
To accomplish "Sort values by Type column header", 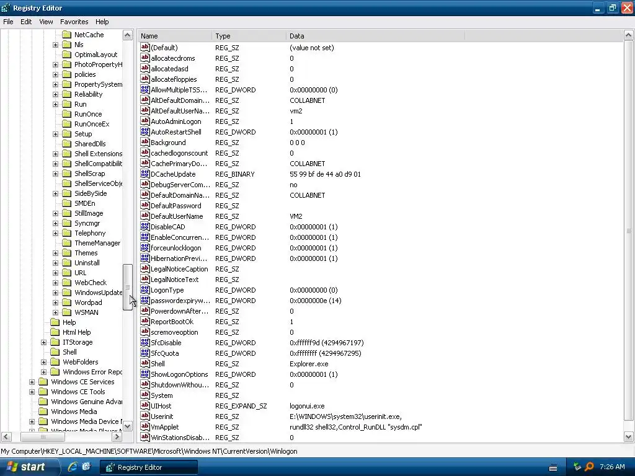I will click(249, 36).
